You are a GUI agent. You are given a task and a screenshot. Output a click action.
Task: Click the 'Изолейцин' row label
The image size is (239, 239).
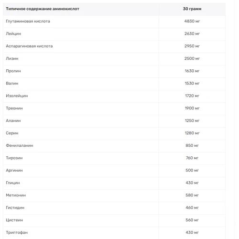tap(17, 96)
